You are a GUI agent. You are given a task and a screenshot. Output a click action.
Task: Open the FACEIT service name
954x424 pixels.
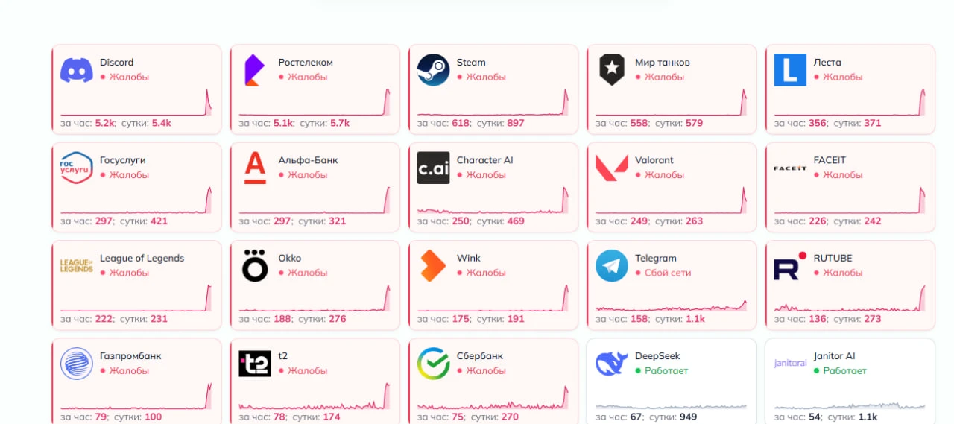click(830, 160)
